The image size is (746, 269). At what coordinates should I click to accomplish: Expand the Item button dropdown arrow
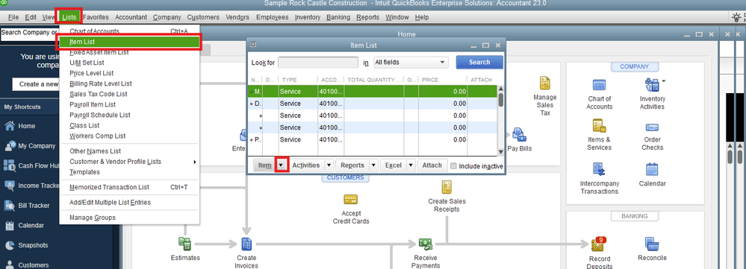[x=282, y=165]
